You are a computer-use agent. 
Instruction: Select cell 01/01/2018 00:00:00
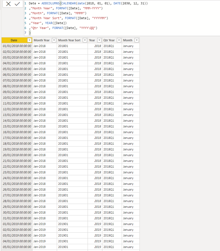pos(17,46)
